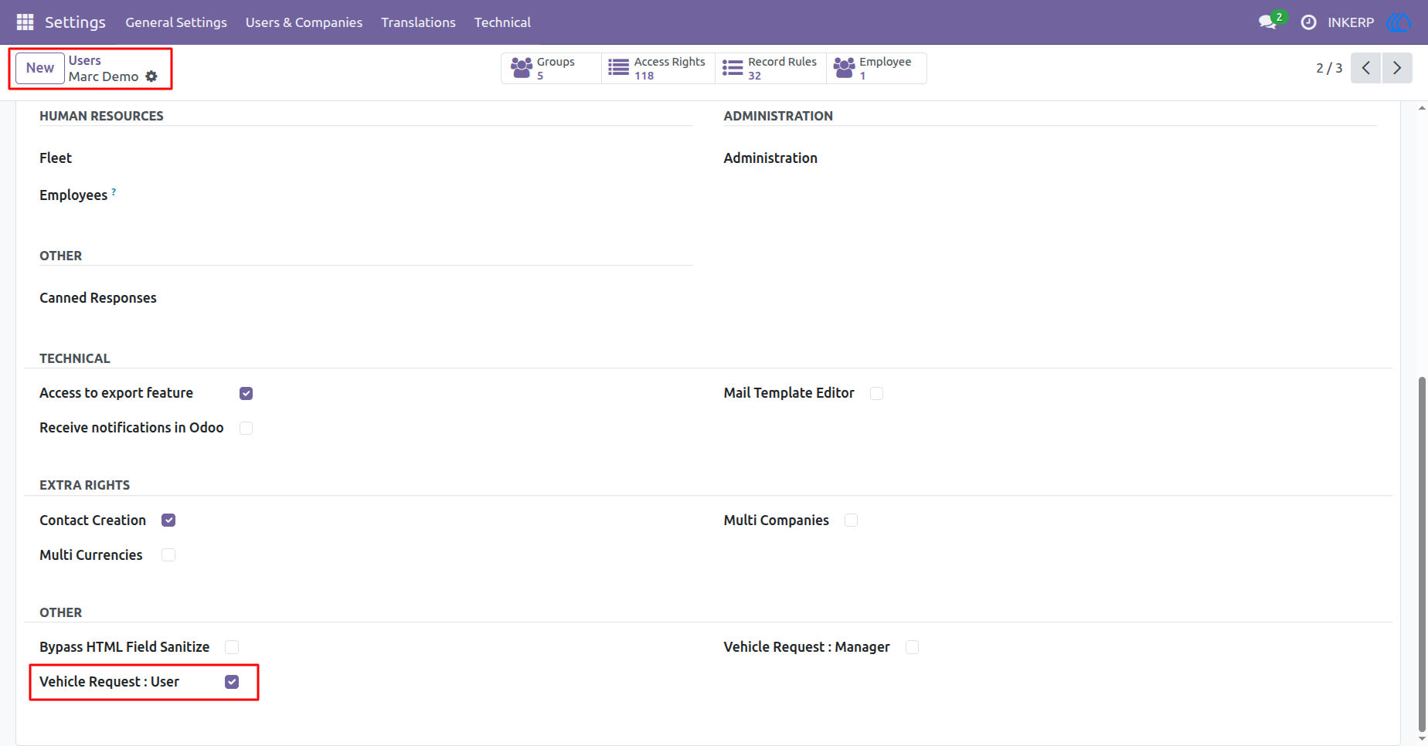Enable Mail Template Editor checkbox
Screen dimensions: 1428x746
tap(876, 393)
